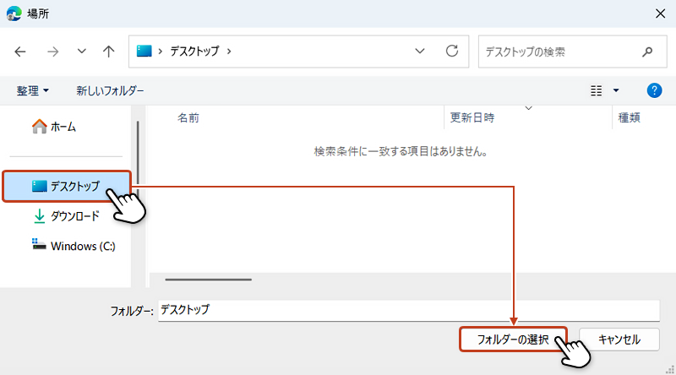Go up one folder level
Viewport: 676px width, 375px height.
click(x=108, y=52)
